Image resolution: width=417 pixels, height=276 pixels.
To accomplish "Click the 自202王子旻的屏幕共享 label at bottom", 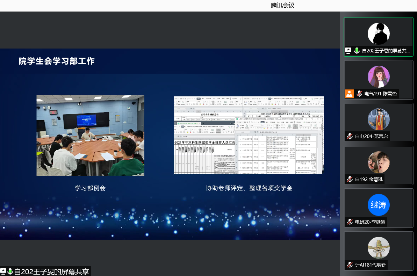I will [x=51, y=271].
